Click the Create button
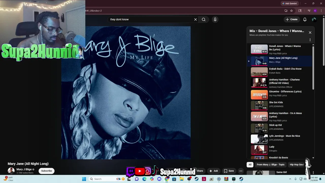This screenshot has width=325, height=183. pos(291,19)
